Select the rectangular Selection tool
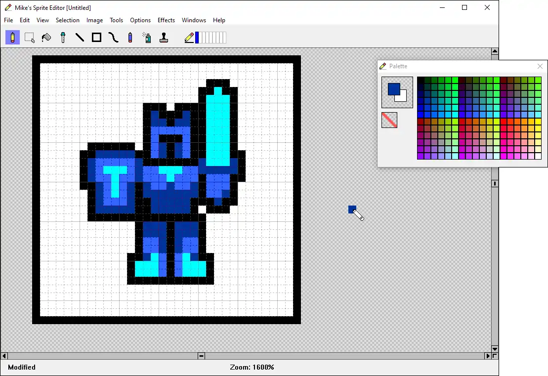The height and width of the screenshot is (376, 548). (x=29, y=38)
